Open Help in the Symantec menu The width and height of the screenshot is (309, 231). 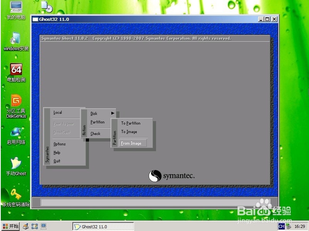(x=57, y=152)
